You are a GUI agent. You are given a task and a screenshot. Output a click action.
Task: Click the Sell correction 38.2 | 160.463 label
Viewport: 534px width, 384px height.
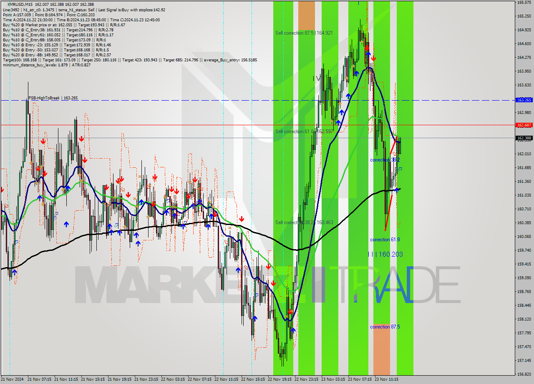[304, 222]
